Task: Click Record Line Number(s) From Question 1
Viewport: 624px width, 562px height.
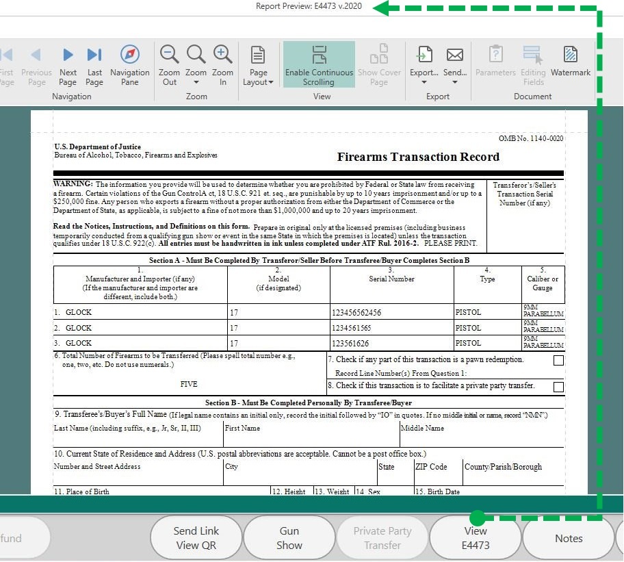Action: [x=401, y=373]
